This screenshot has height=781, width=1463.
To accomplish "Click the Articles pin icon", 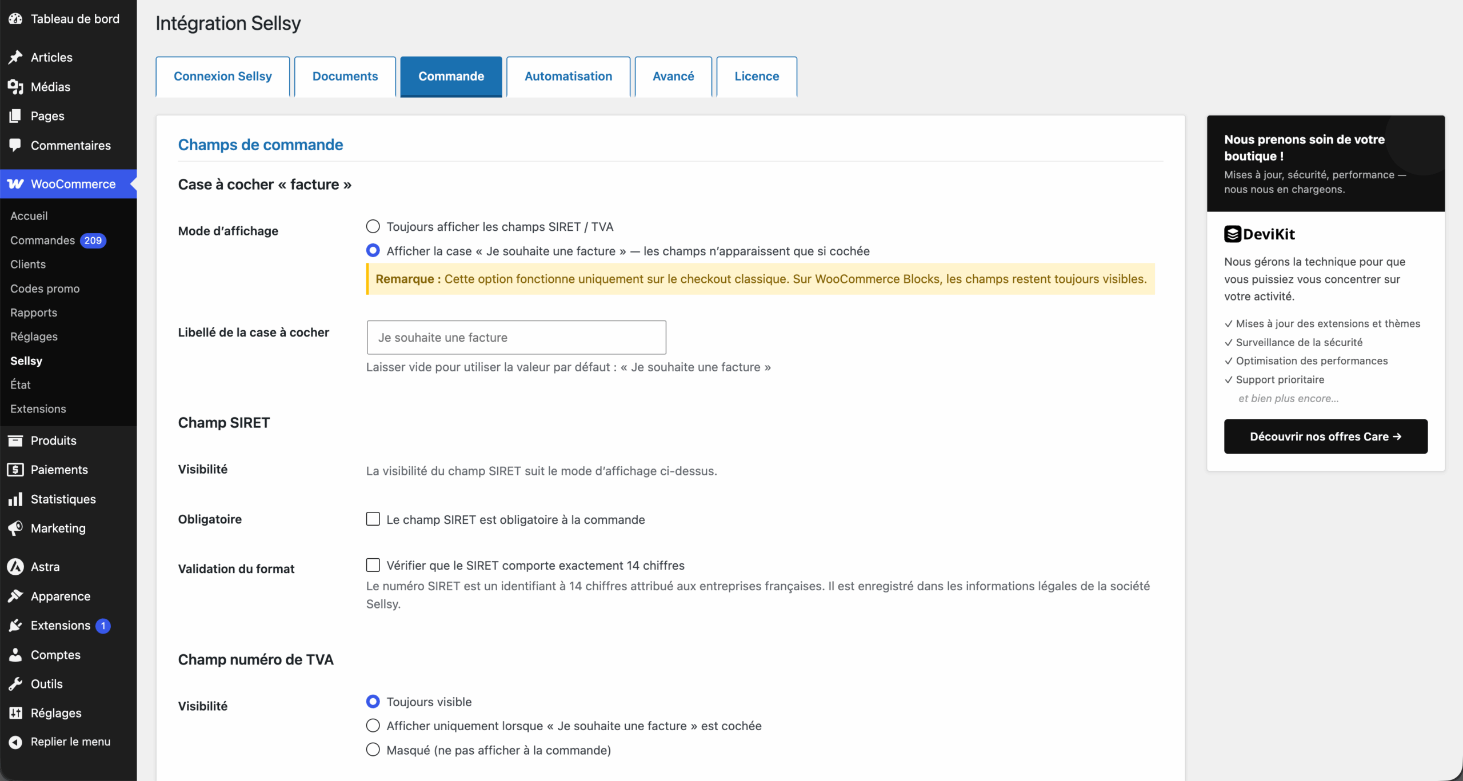I will (15, 57).
